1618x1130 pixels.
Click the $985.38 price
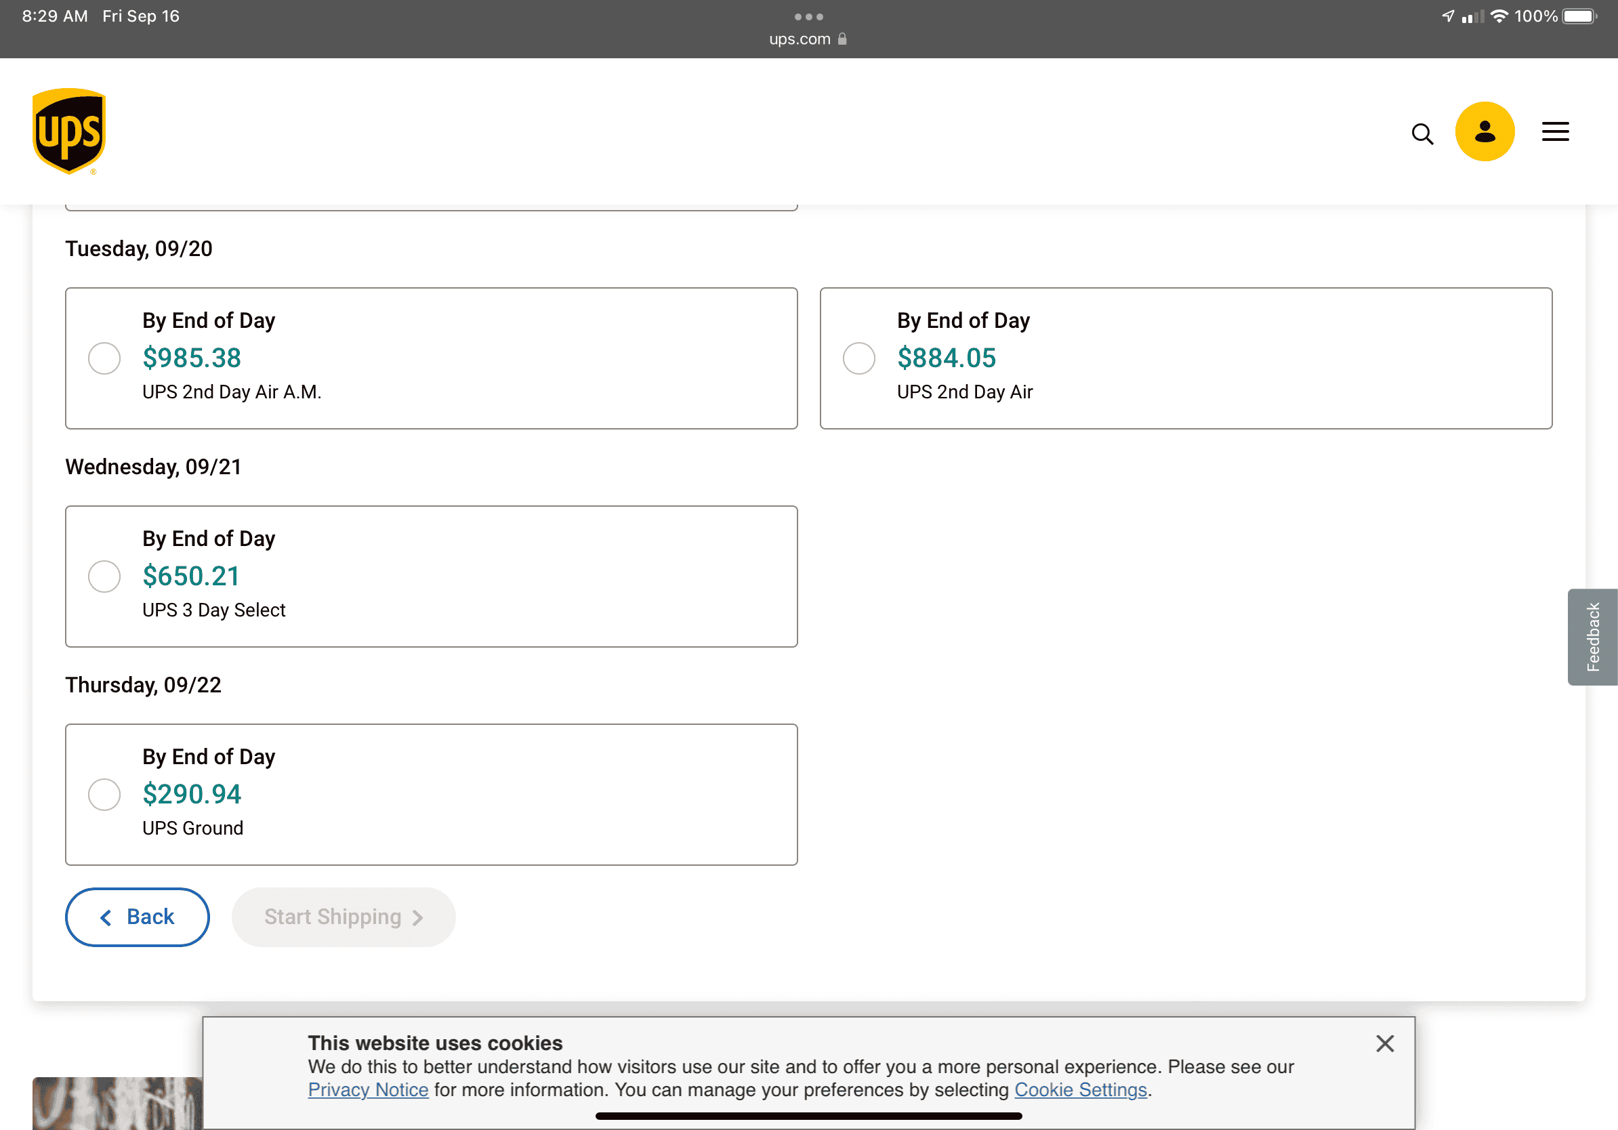tap(192, 358)
